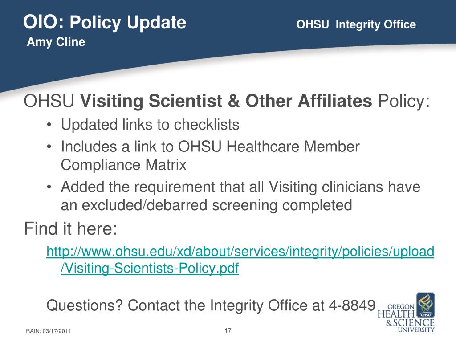This screenshot has height=342, width=456.
Task: Click the excluded/debarred screening bullet text
Action: coord(240,196)
